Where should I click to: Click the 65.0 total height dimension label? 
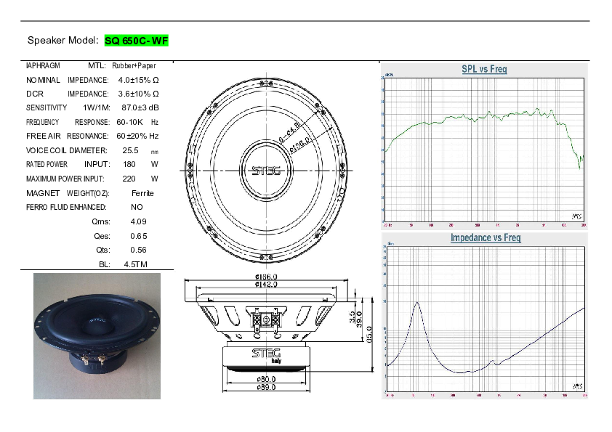click(369, 335)
